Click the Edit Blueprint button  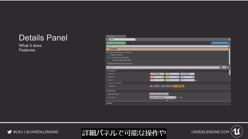221,43
